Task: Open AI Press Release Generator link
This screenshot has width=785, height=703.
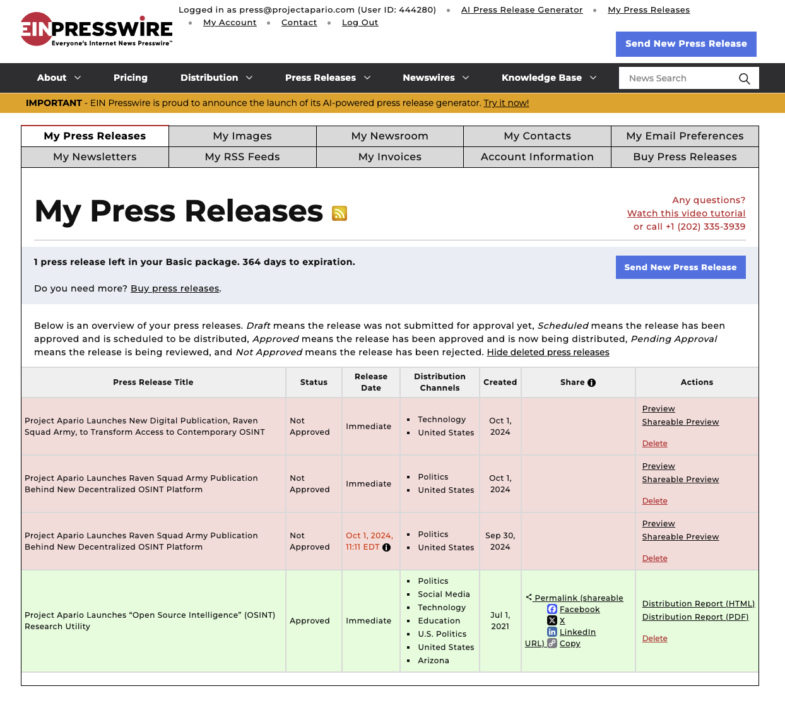Action: click(x=522, y=10)
